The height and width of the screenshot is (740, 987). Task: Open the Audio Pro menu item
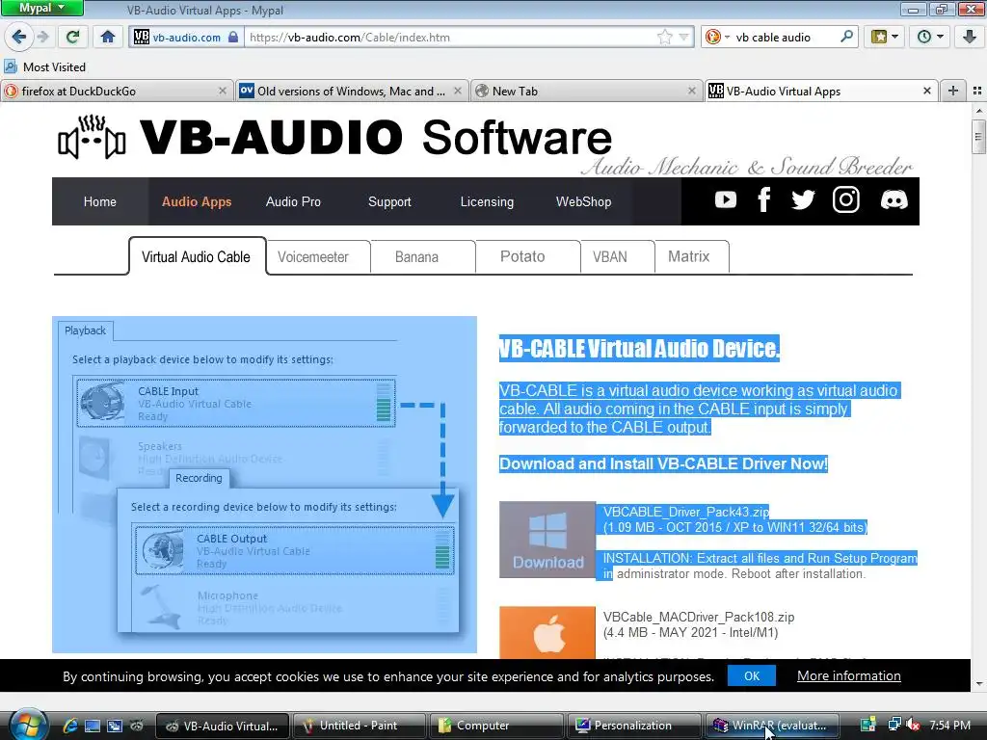point(293,201)
